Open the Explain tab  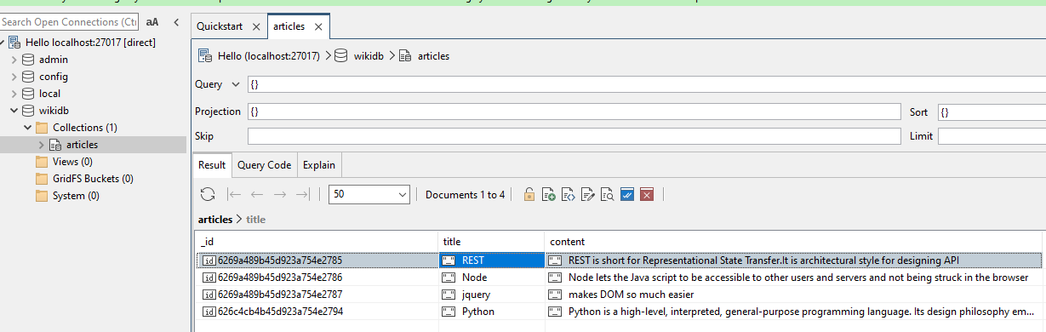(319, 165)
